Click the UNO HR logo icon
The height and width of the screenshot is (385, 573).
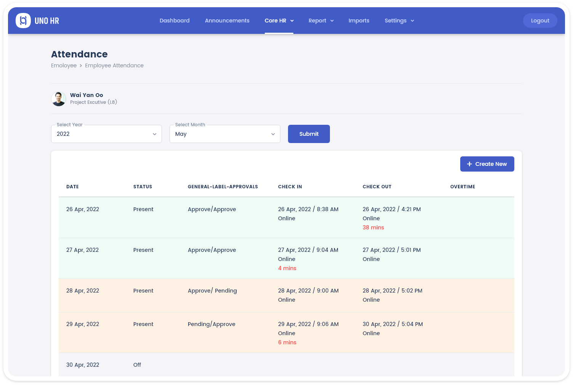pyautogui.click(x=23, y=21)
